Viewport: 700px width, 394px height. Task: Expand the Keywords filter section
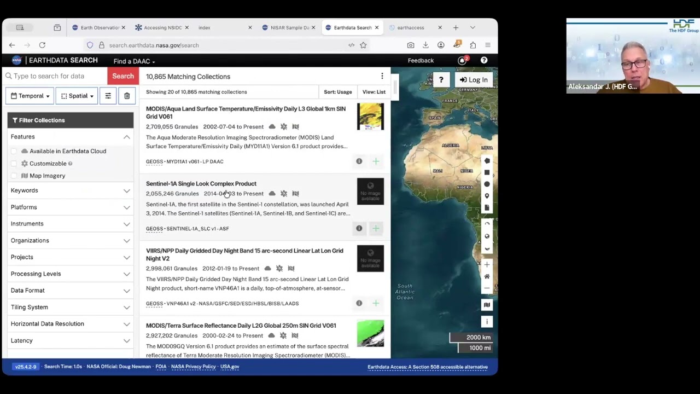pos(71,190)
